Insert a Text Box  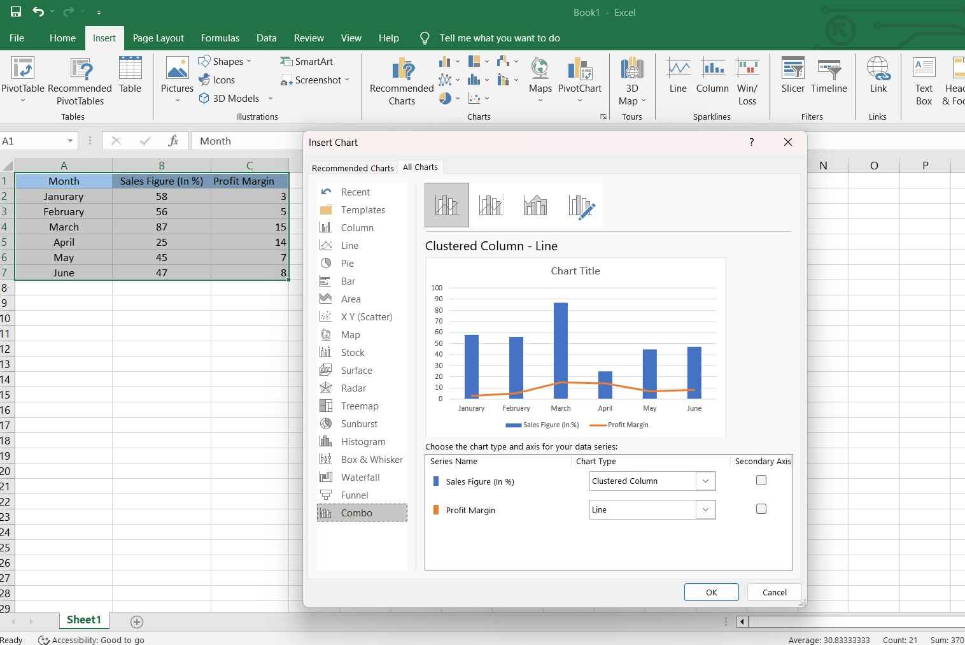point(924,81)
